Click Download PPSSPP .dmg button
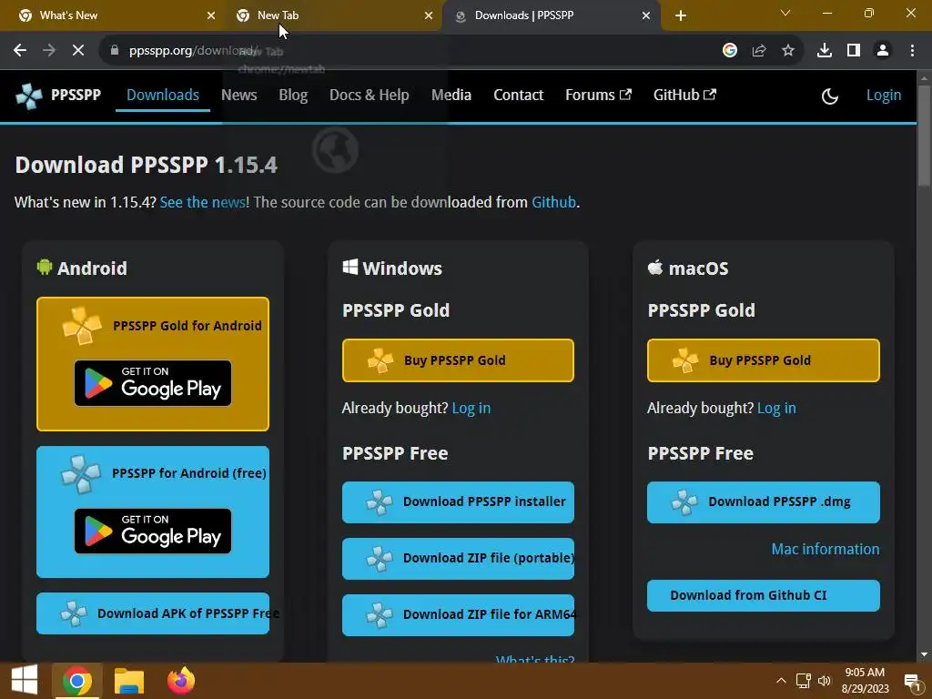Screen dimensions: 932x699 [764, 502]
